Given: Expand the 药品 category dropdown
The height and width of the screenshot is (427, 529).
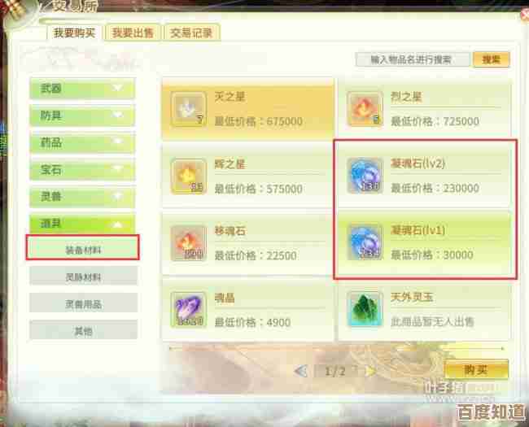Looking at the screenshot, I should point(83,142).
